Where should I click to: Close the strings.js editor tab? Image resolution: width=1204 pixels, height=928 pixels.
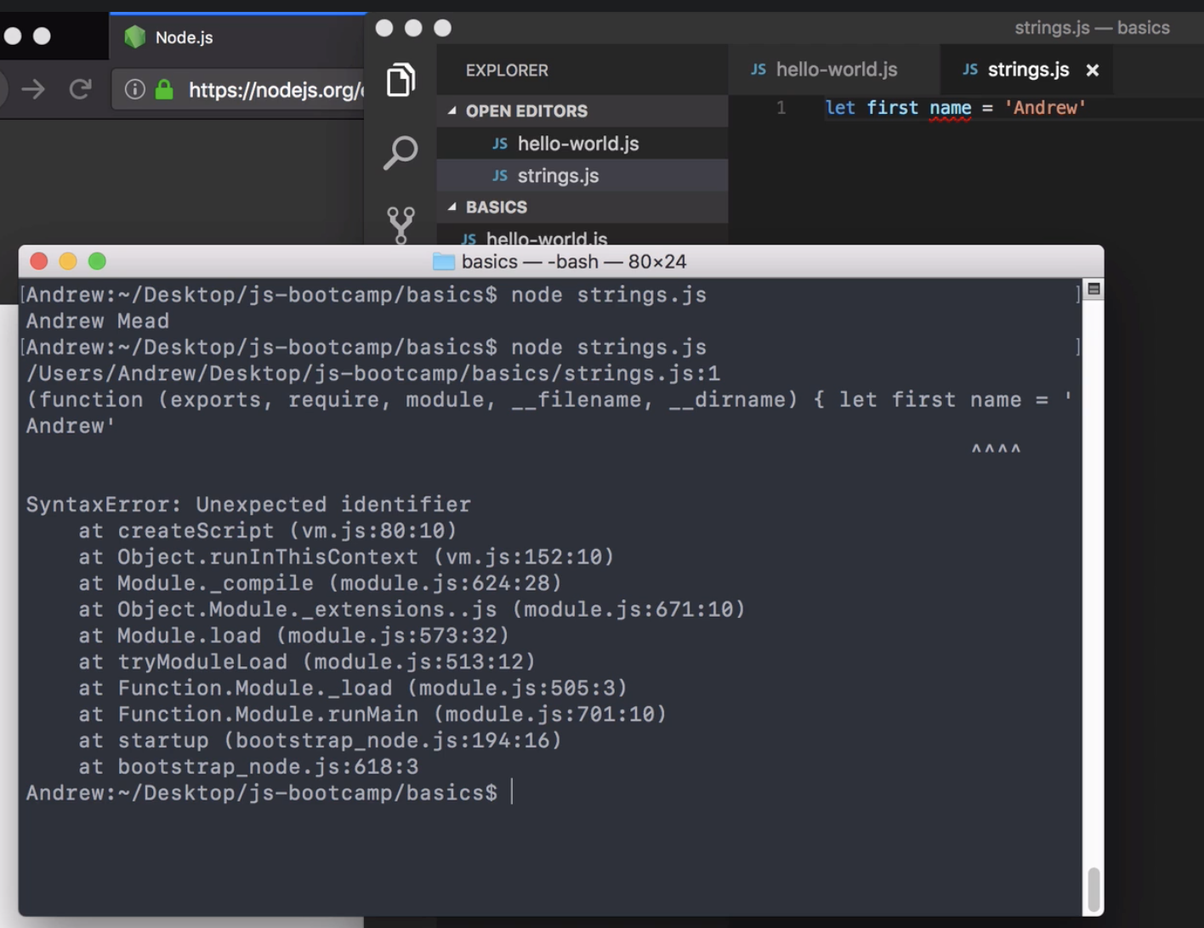[x=1092, y=70]
